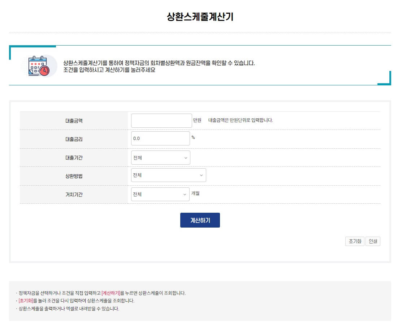Click the 대출기간 row label
Image resolution: width=398 pixels, height=322 pixels.
tap(74, 158)
